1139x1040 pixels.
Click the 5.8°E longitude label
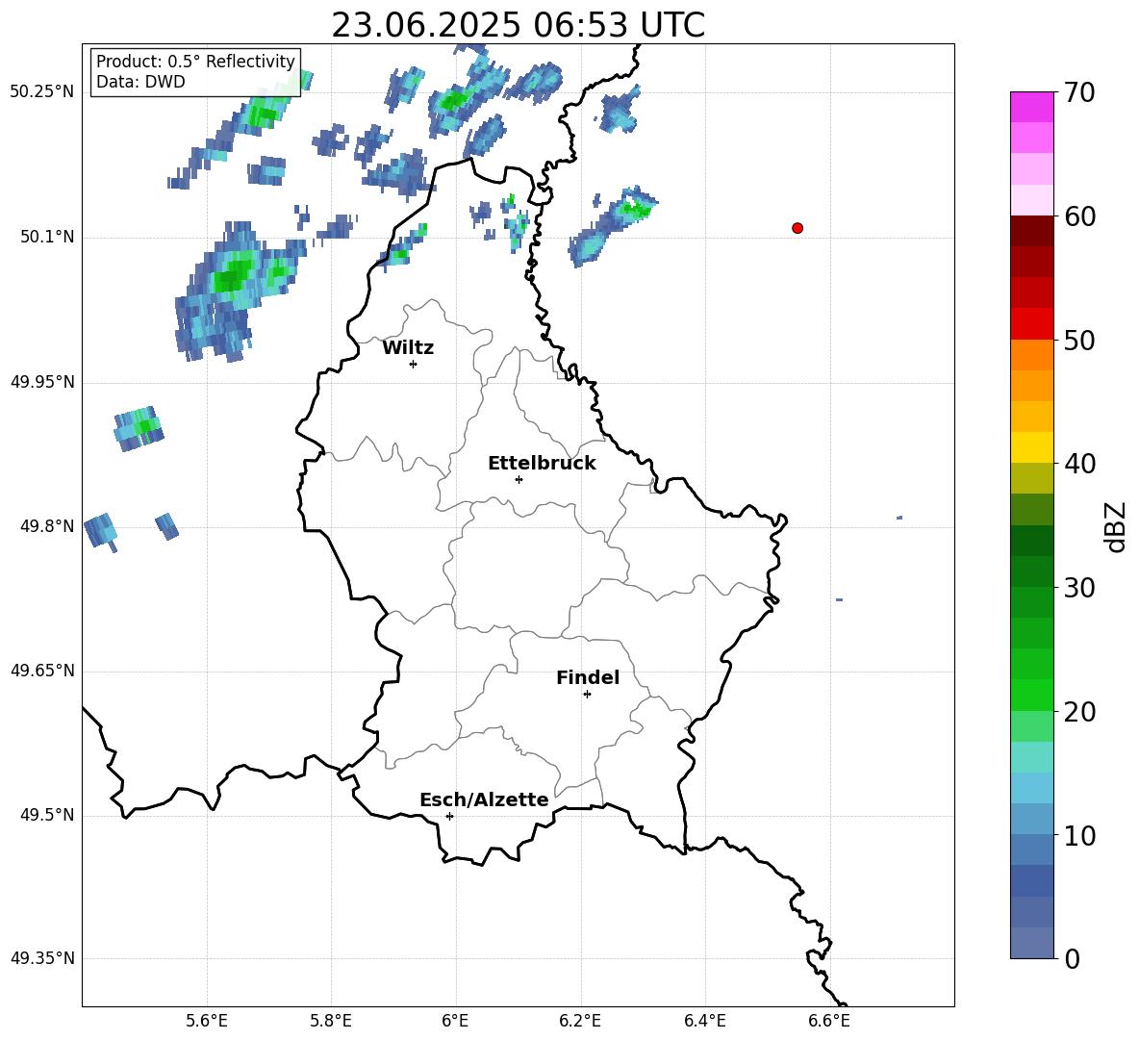coord(331,1022)
